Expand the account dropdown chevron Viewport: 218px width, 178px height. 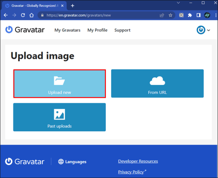(209, 30)
